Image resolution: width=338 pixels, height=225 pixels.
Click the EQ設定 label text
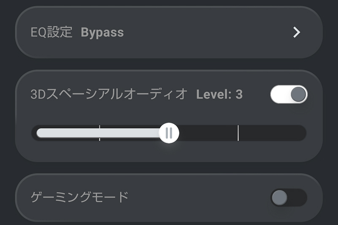click(52, 32)
